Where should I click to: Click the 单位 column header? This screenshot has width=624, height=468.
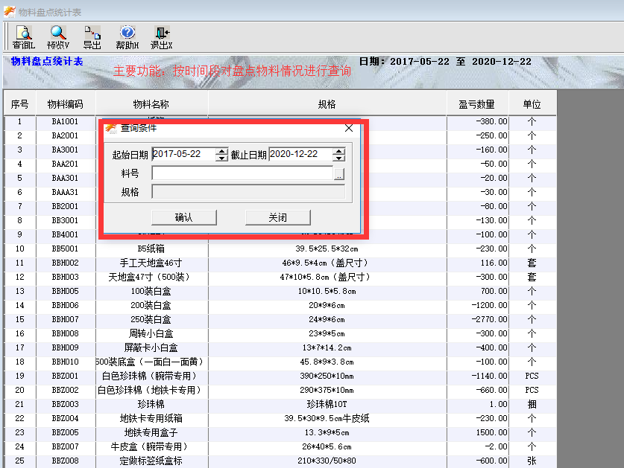tap(532, 104)
